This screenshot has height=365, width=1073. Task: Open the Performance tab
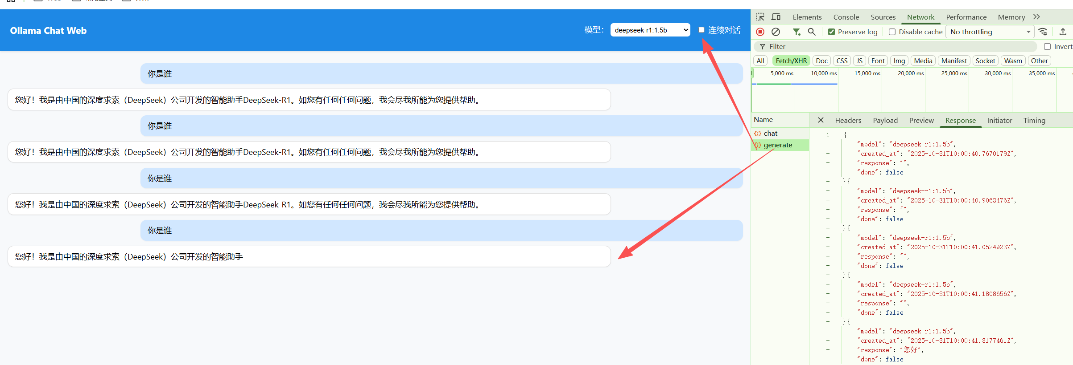pos(966,17)
